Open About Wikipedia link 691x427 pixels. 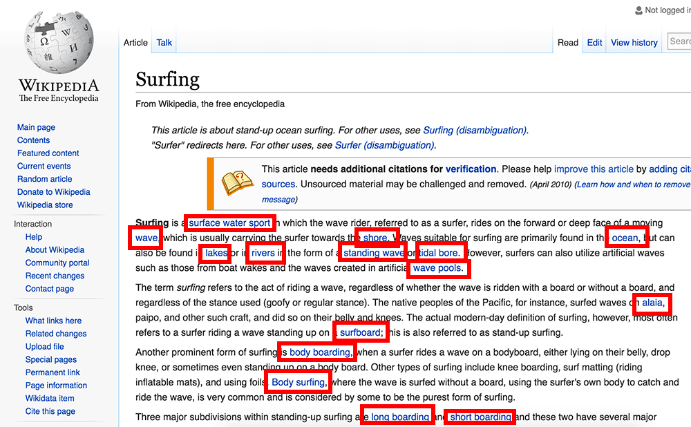[55, 250]
